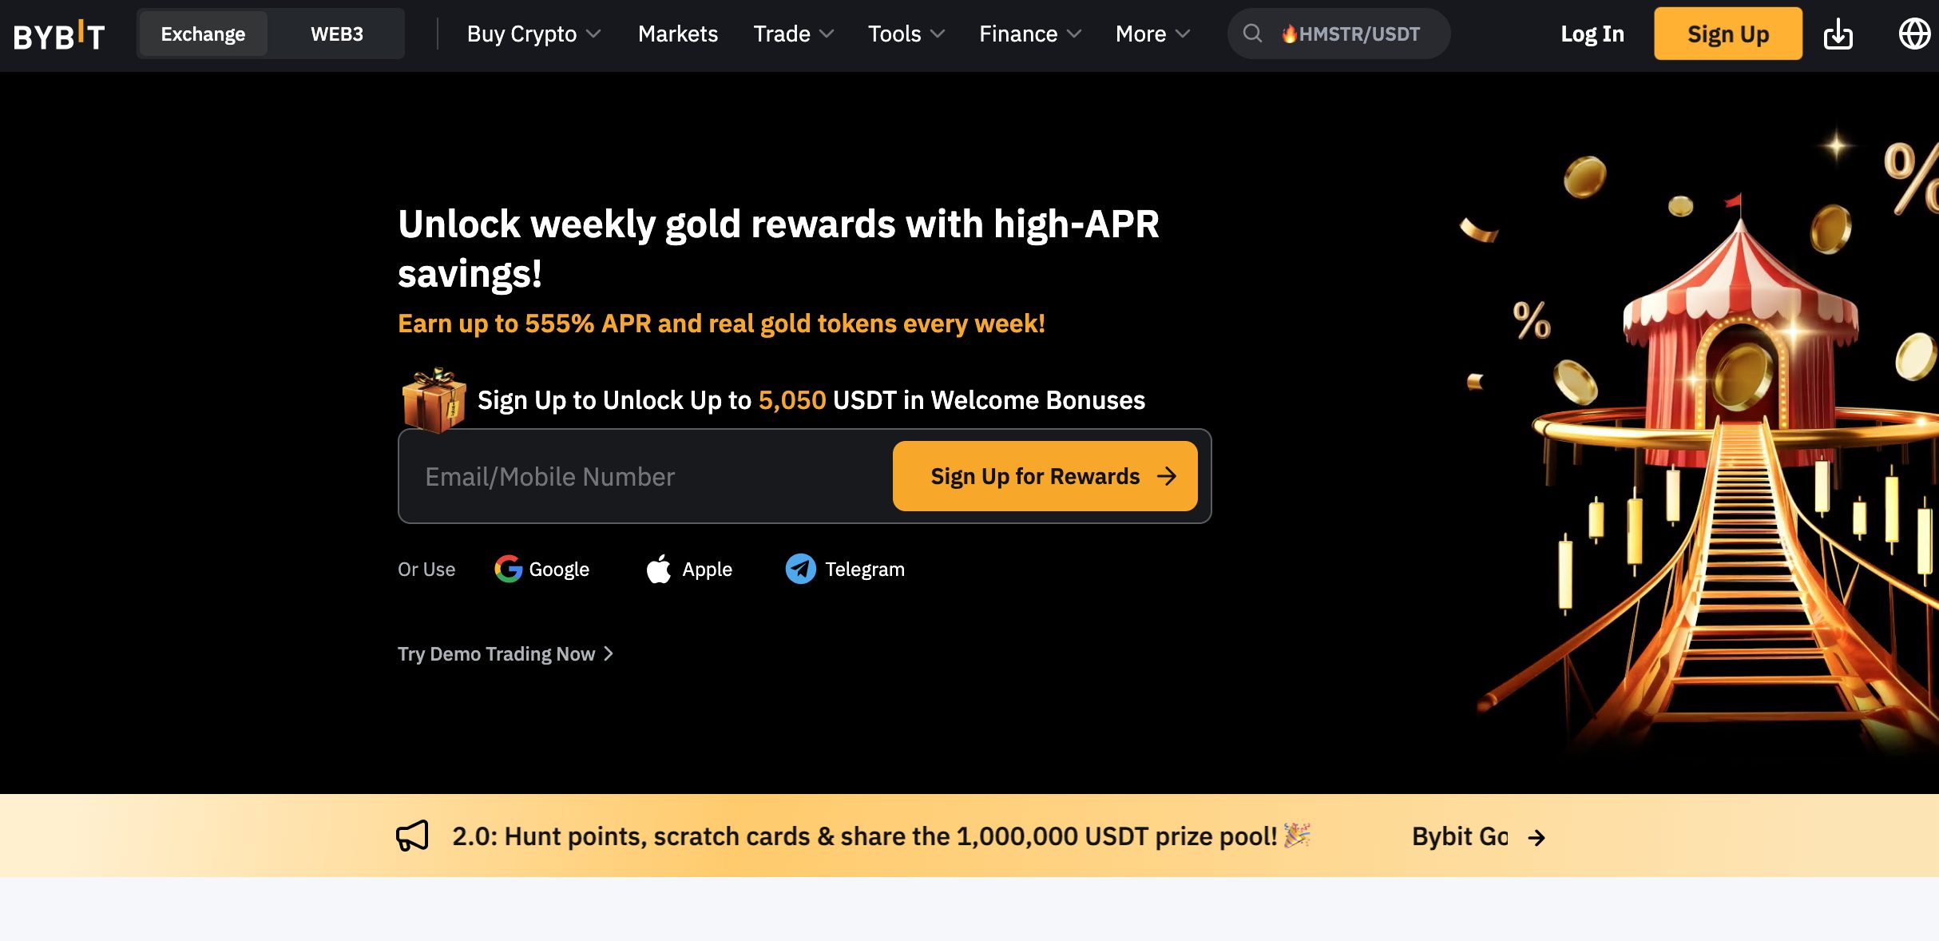Click the announcement megaphone icon
The image size is (1939, 941).
[412, 836]
